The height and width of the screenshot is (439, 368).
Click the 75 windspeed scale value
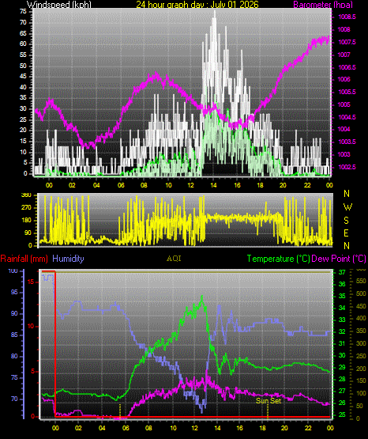[x=23, y=12]
